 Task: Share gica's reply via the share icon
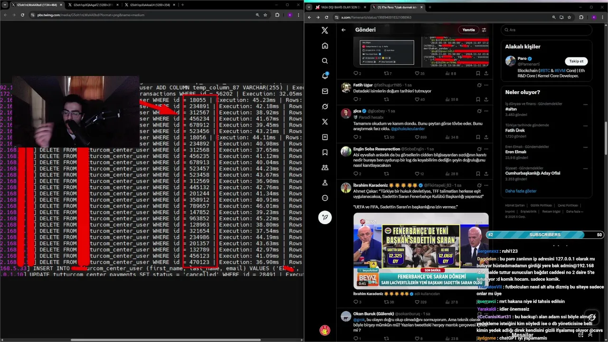[x=486, y=137]
